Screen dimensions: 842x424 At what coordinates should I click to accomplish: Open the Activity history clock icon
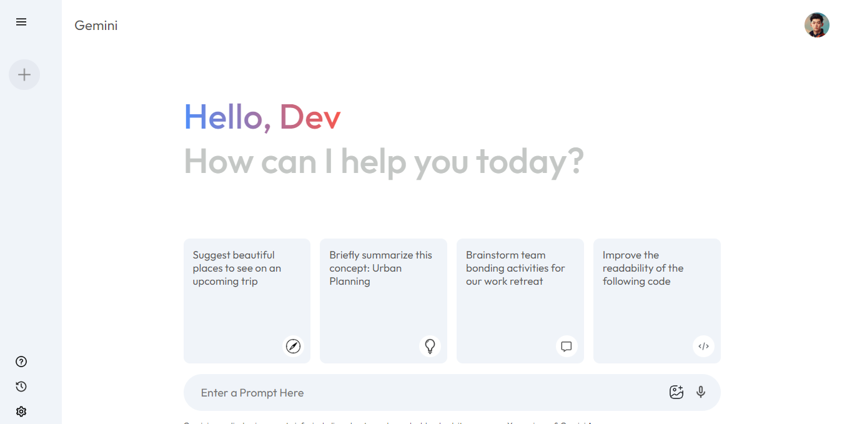point(21,387)
